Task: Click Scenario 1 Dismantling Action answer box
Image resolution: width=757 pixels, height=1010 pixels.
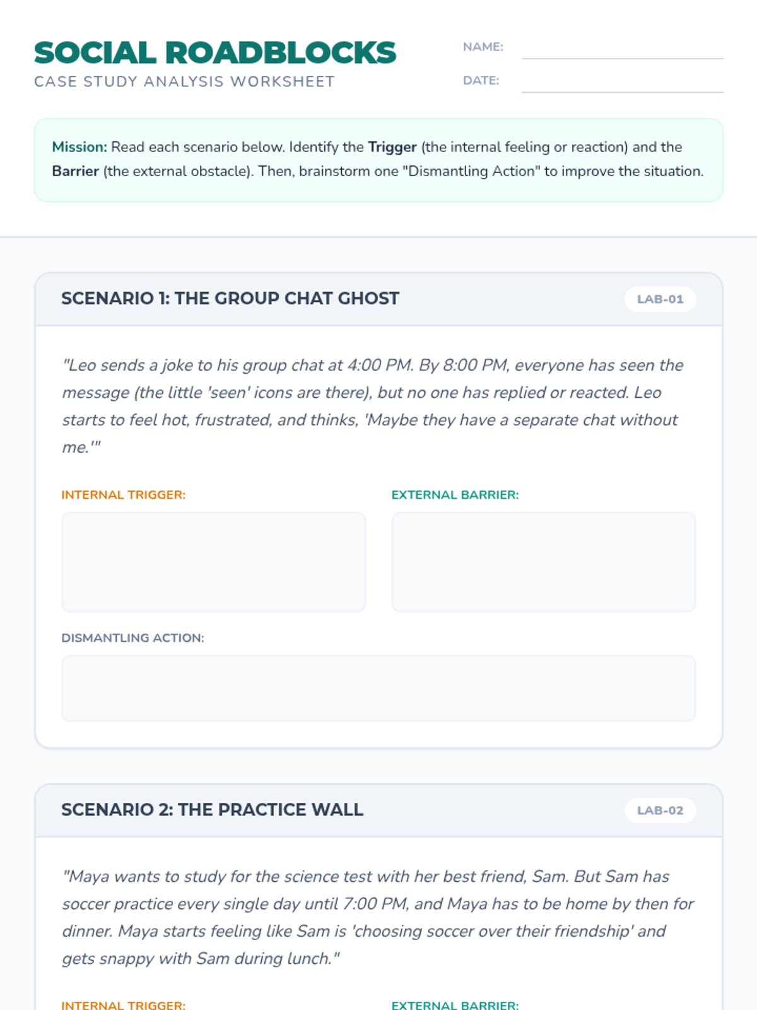Action: (378, 688)
